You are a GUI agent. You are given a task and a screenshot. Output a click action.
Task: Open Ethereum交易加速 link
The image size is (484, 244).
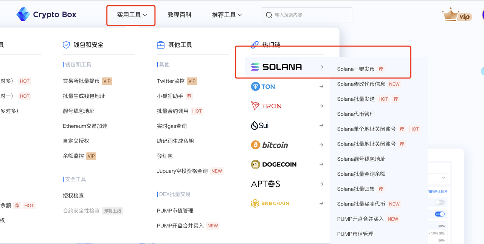[85, 126]
